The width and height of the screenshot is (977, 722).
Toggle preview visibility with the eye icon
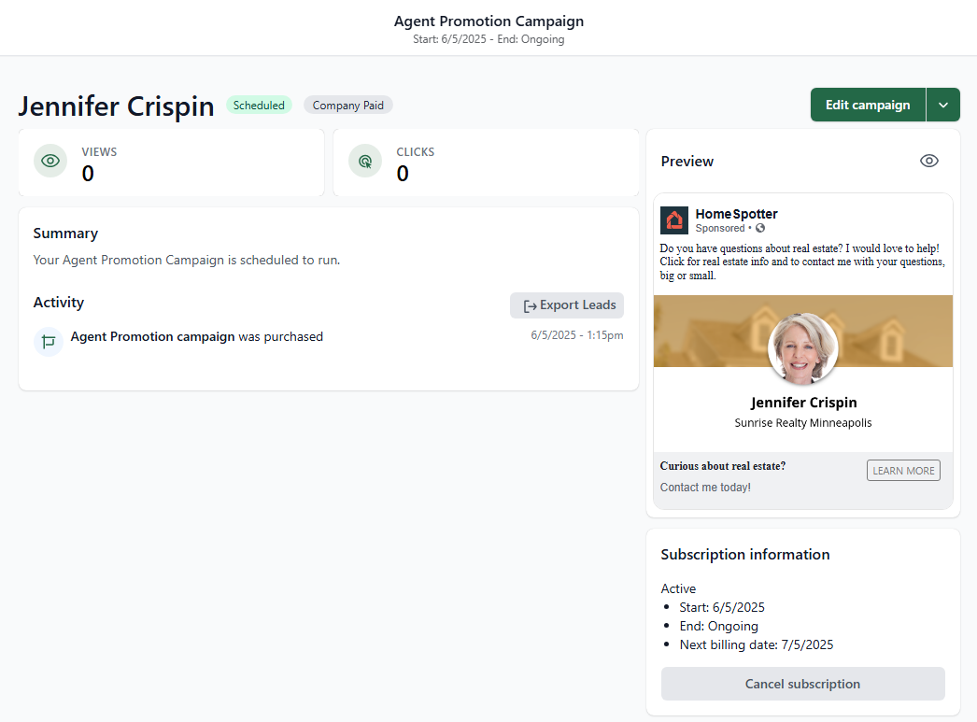(929, 161)
